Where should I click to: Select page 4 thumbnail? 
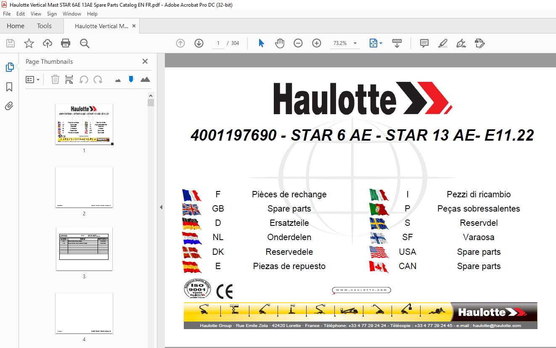click(84, 313)
